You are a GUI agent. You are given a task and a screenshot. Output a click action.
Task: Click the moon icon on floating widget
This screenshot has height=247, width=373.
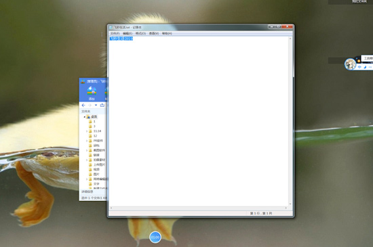click(365, 67)
